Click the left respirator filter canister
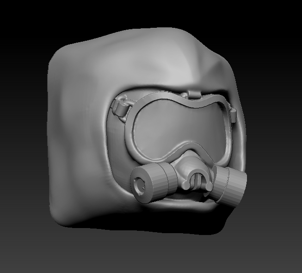302x273 pixels. pos(154,183)
